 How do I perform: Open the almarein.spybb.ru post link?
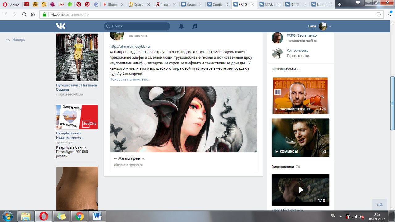click(130, 46)
